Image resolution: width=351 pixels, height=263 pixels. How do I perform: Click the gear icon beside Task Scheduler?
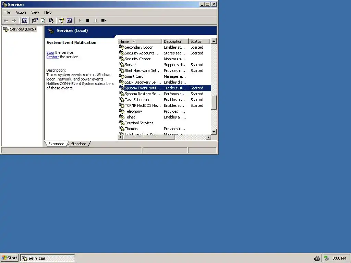coord(122,100)
